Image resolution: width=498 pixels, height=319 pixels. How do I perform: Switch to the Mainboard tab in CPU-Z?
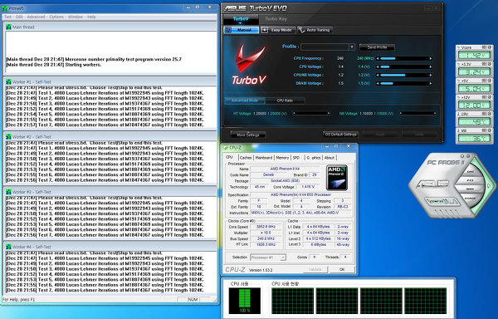coord(264,158)
